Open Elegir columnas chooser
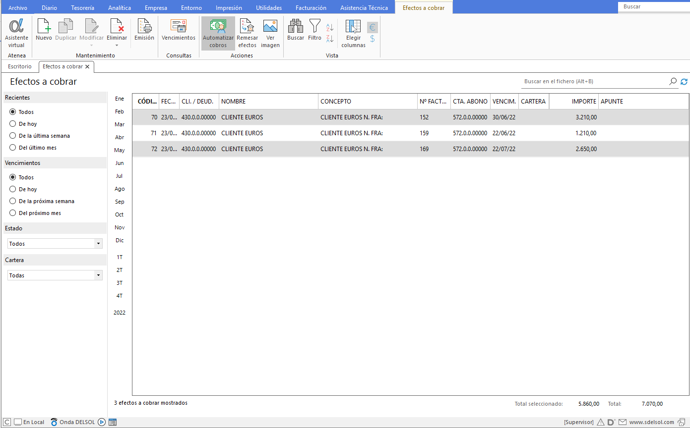This screenshot has width=690, height=428. [353, 34]
